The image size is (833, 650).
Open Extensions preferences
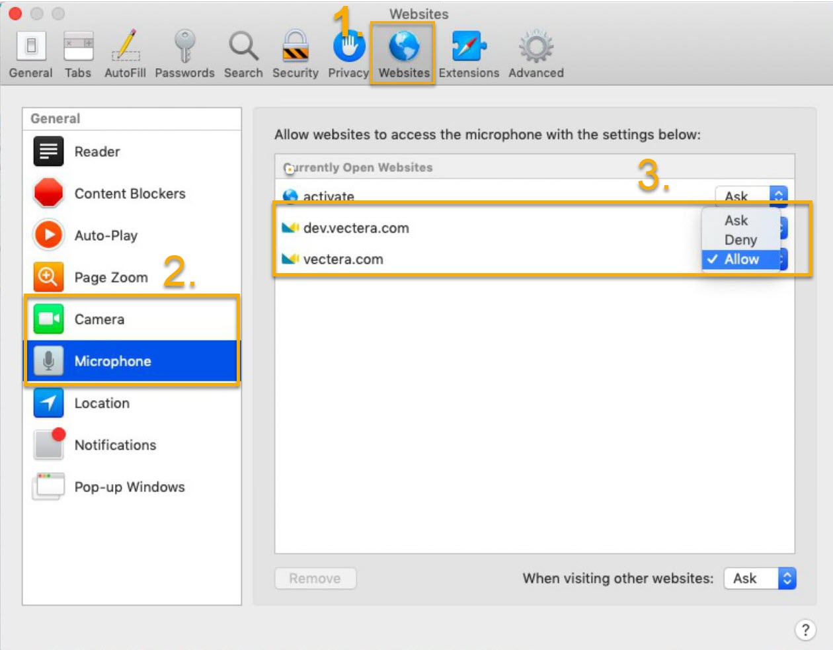(x=469, y=55)
